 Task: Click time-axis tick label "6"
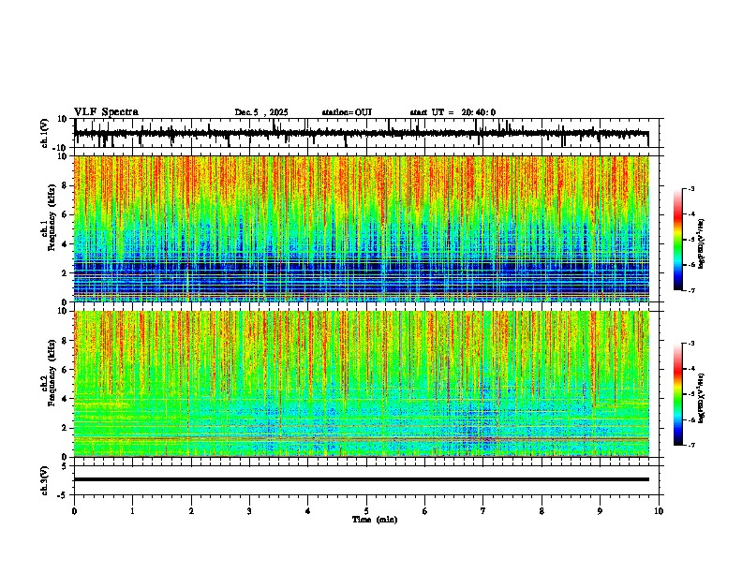(425, 511)
